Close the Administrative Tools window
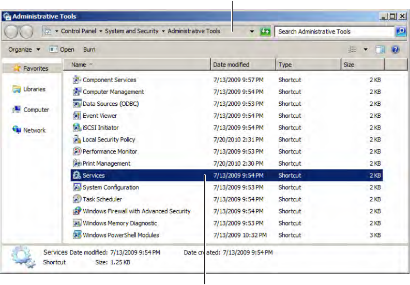Screen dimensions: 410x285 (x=402, y=16)
